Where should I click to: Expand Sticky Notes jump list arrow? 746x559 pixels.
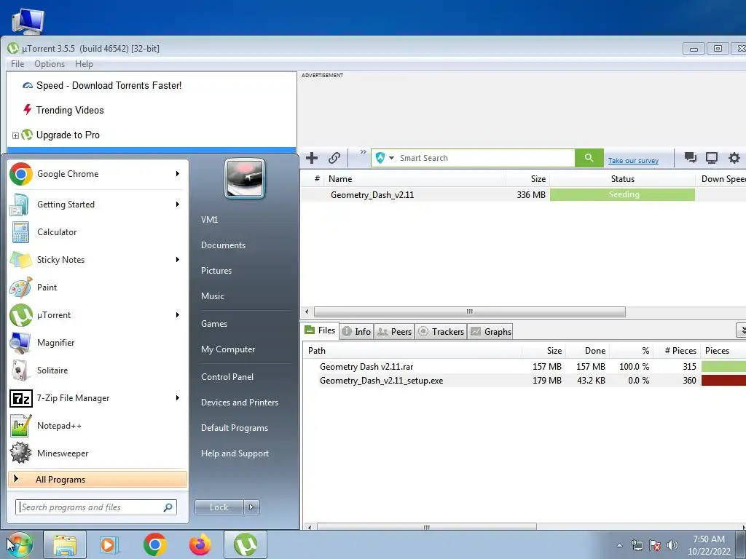178,260
